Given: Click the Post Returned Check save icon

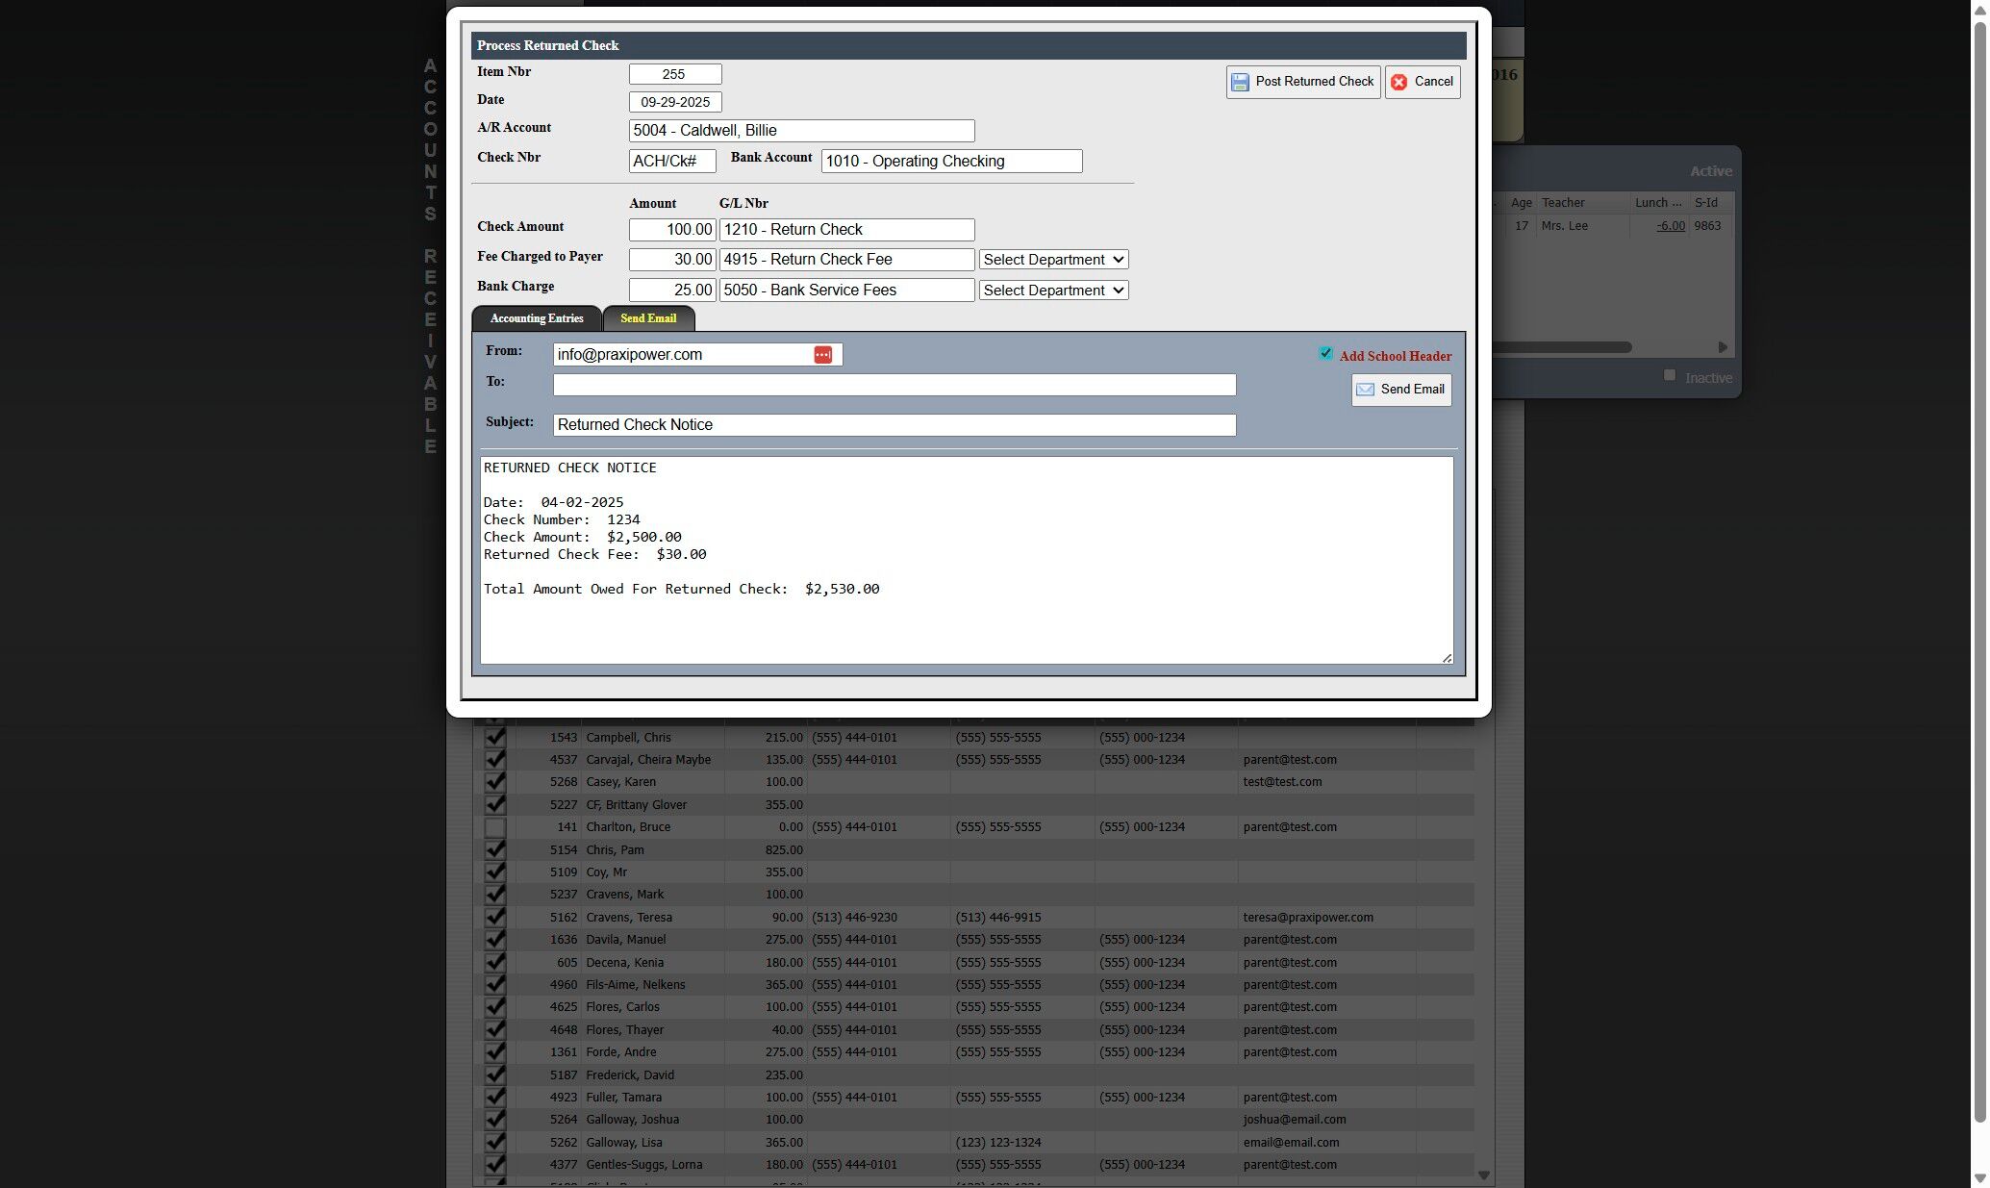Looking at the screenshot, I should (x=1240, y=82).
